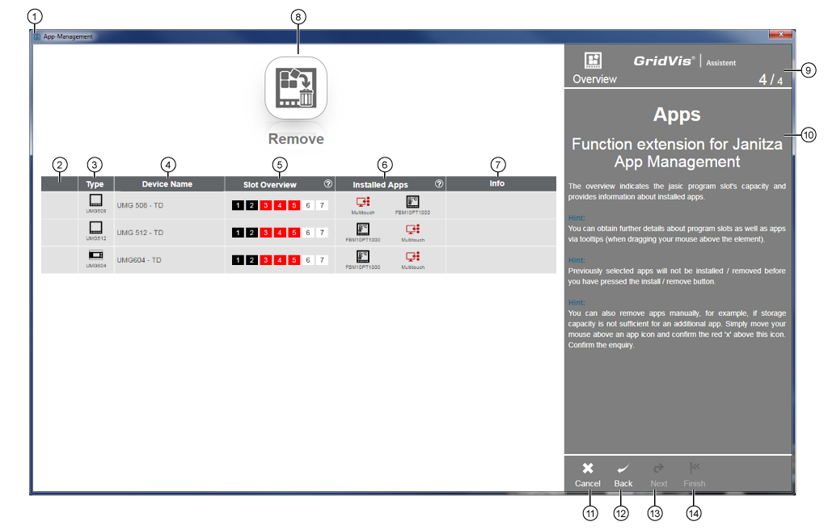Click the large Remove apps icon
Screen dimensions: 828x530
tap(296, 87)
